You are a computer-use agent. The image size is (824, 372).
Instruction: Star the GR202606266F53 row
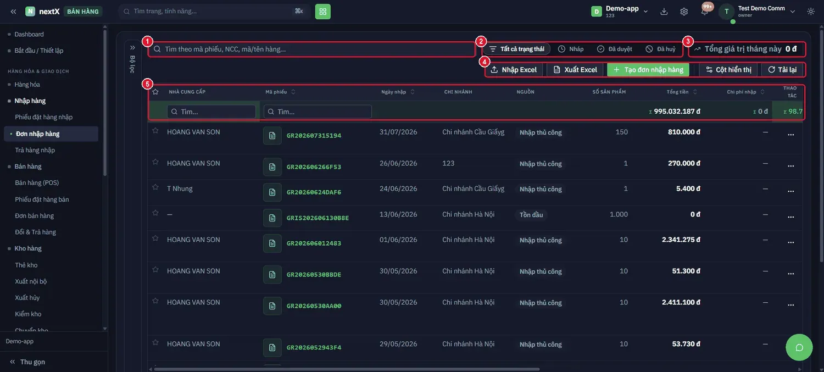tap(155, 162)
